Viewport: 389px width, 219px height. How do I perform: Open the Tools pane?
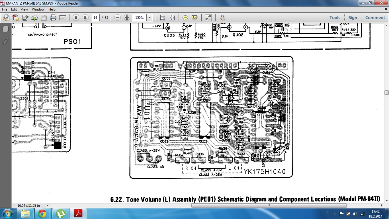coord(335,17)
